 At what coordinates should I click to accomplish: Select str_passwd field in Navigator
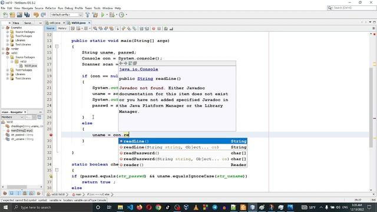point(22,135)
